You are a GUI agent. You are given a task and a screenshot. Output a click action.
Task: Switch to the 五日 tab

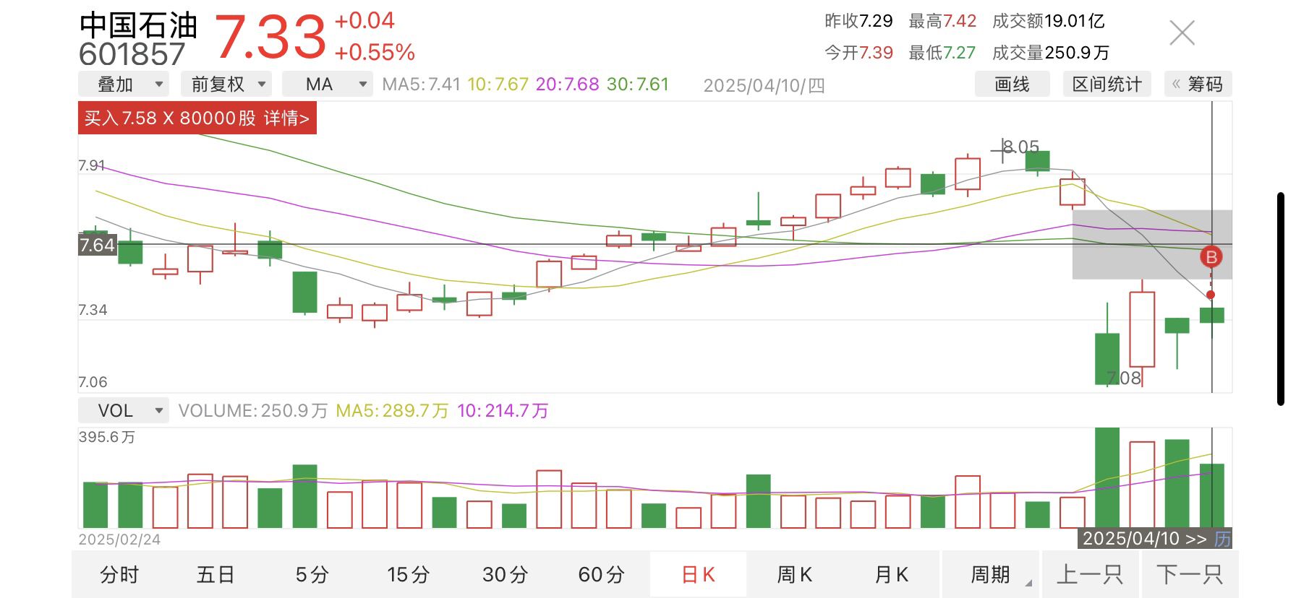click(x=216, y=575)
